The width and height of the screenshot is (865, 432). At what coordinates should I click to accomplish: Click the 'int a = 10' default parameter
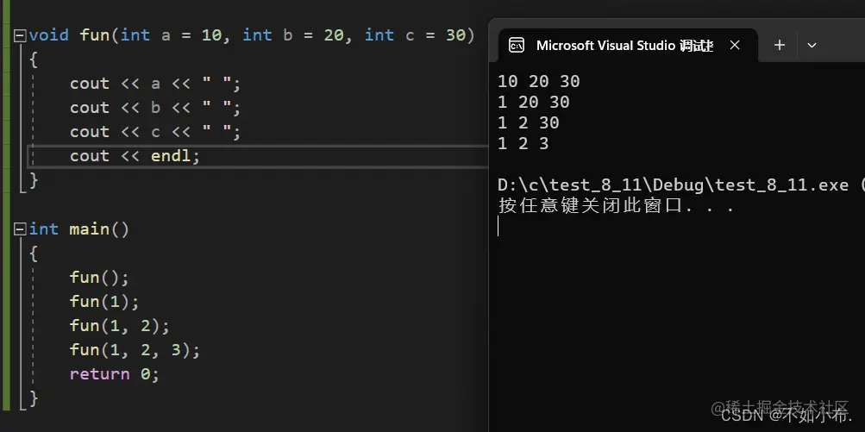click(171, 35)
